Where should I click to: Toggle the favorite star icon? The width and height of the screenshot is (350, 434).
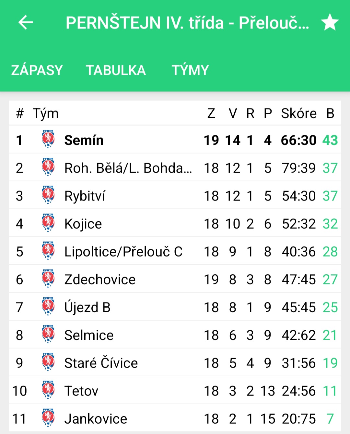[330, 22]
